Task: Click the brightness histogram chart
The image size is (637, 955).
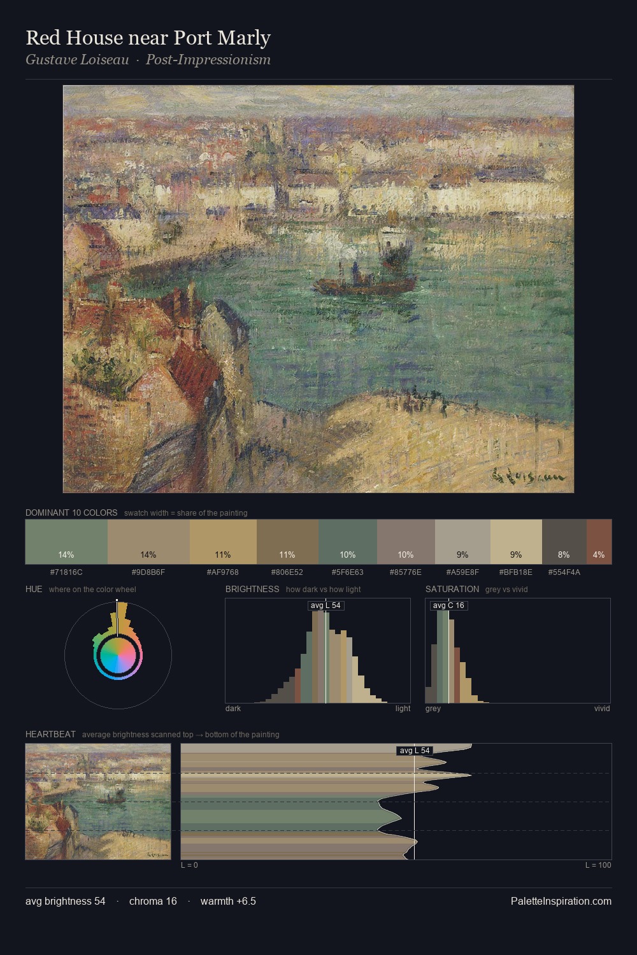Action: [x=318, y=651]
